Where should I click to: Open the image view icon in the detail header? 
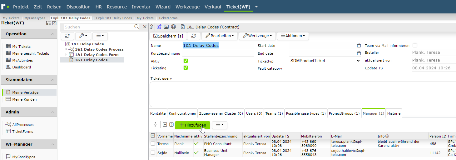pos(166,27)
